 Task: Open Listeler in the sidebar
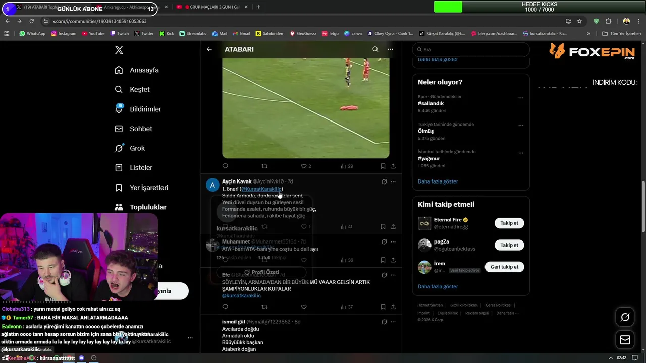(x=133, y=167)
